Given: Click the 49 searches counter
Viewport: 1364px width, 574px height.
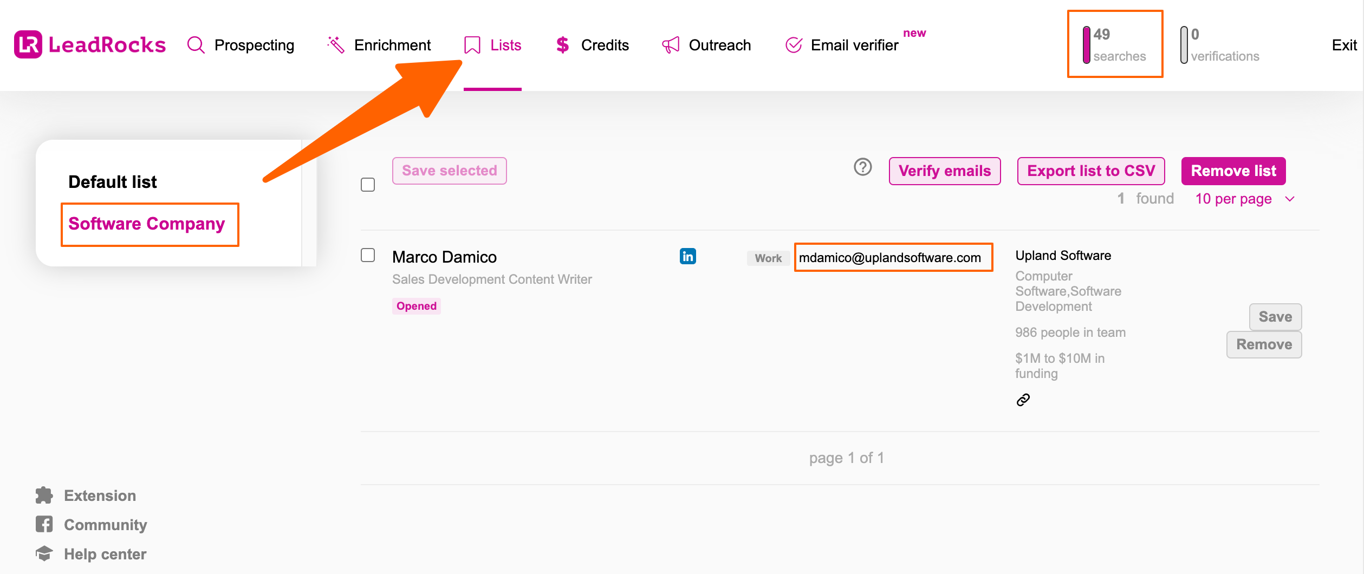Looking at the screenshot, I should pyautogui.click(x=1115, y=44).
